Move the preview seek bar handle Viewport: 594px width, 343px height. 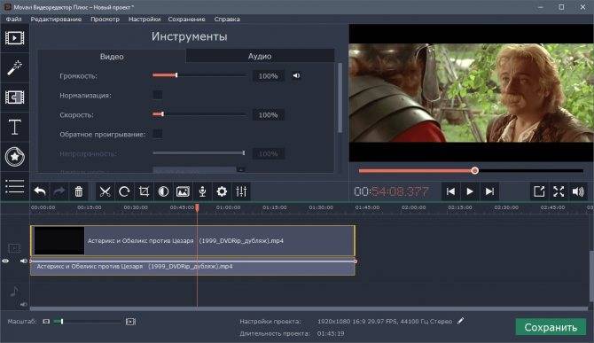tap(474, 171)
